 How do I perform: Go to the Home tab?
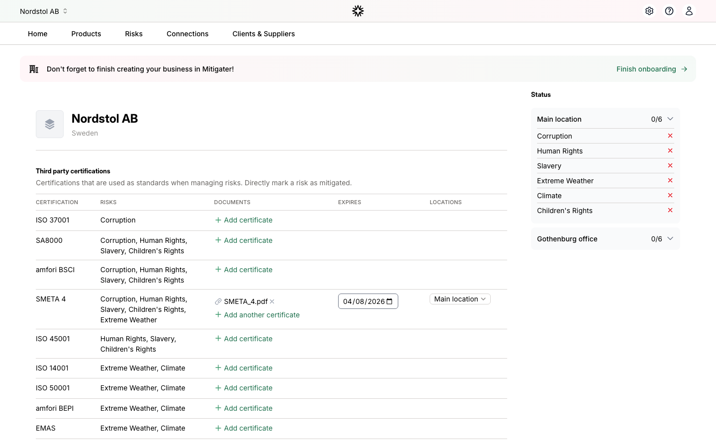(38, 34)
